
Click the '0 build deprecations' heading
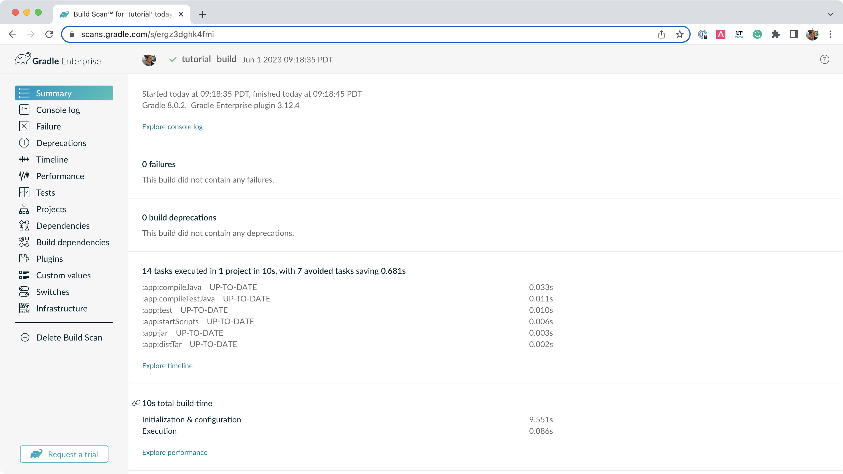click(179, 218)
